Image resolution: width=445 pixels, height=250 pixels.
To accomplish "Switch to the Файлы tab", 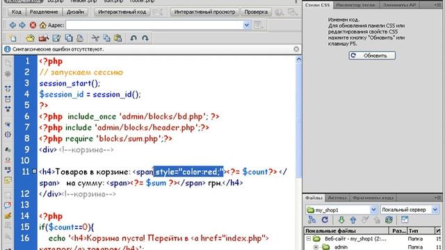I will pos(314,197).
